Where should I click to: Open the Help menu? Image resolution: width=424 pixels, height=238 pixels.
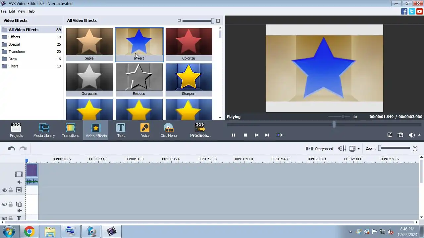(x=31, y=11)
